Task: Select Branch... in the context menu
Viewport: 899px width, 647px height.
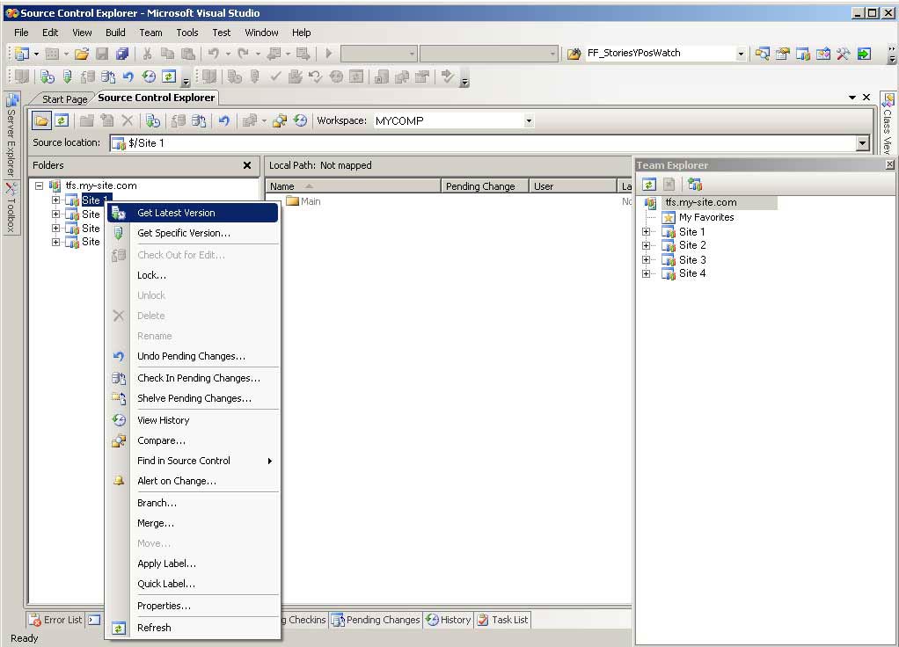Action: coord(194,503)
